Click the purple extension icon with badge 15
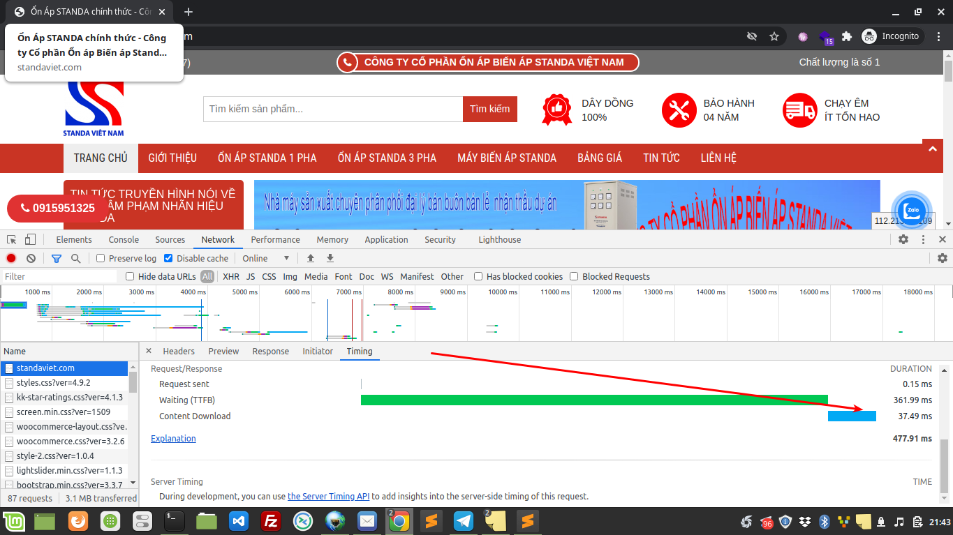The width and height of the screenshot is (953, 535). (x=826, y=36)
